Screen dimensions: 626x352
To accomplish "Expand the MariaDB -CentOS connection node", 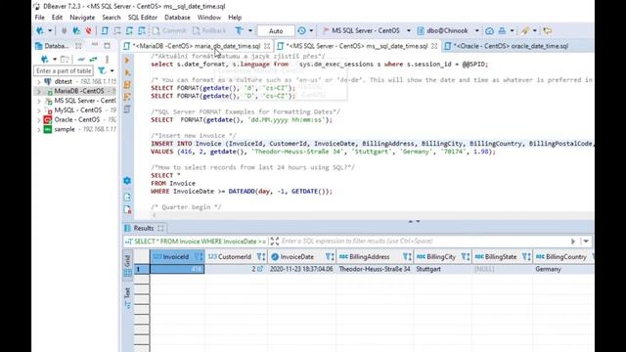I will (x=39, y=91).
